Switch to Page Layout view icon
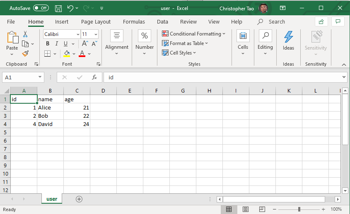Image resolution: width=350 pixels, height=214 pixels. tap(245, 209)
